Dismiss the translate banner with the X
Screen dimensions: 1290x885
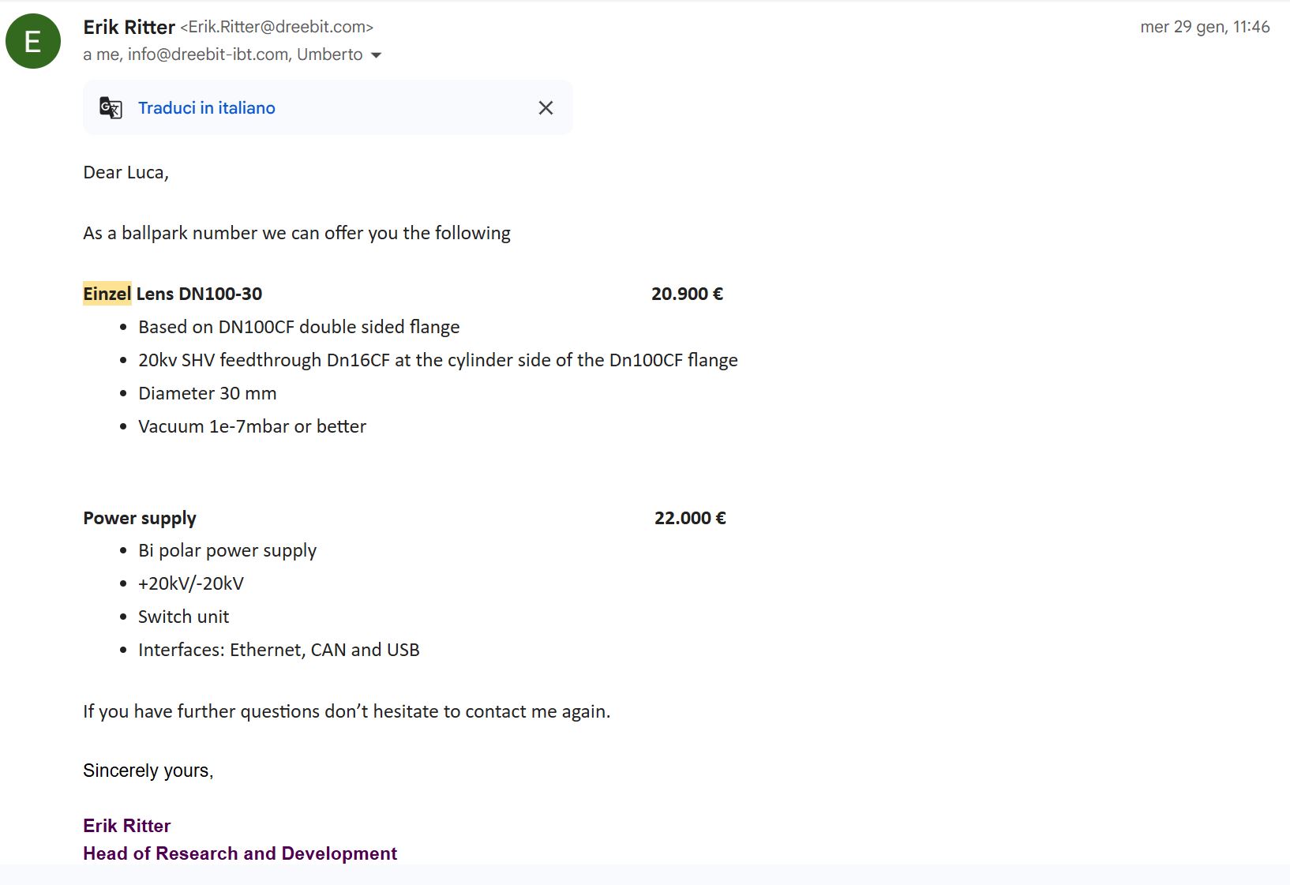(546, 107)
